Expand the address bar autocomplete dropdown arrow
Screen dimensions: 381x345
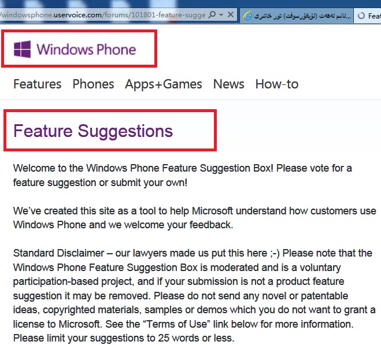(221, 15)
